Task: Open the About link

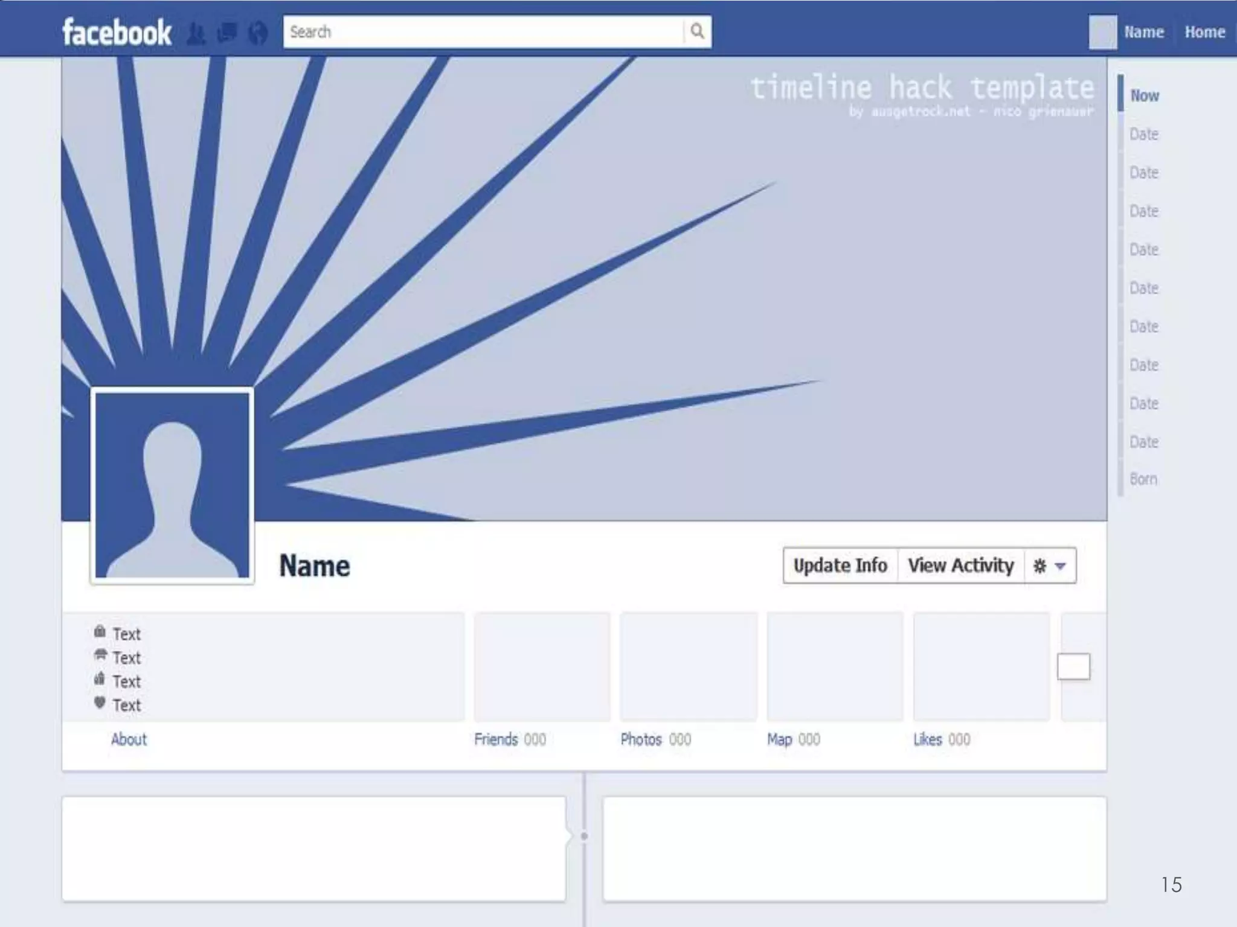Action: click(x=129, y=739)
